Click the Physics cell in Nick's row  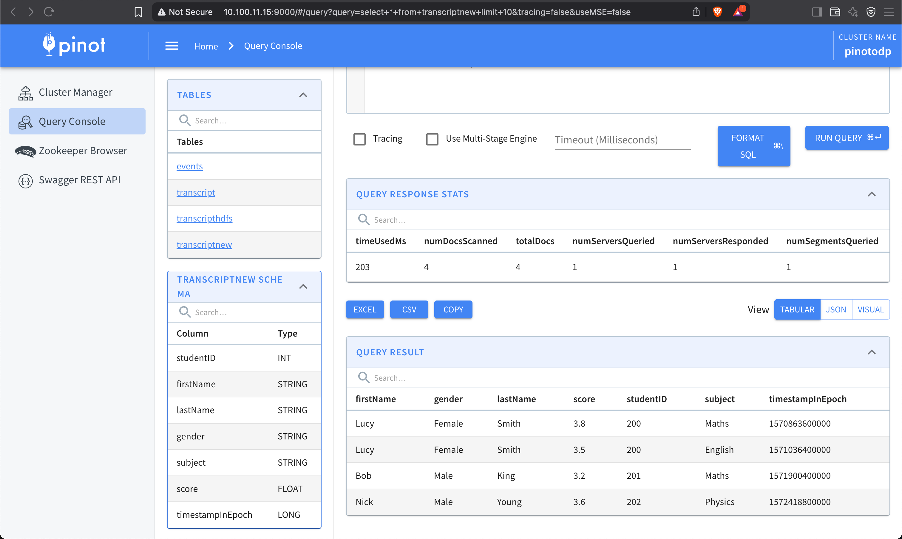pos(719,502)
